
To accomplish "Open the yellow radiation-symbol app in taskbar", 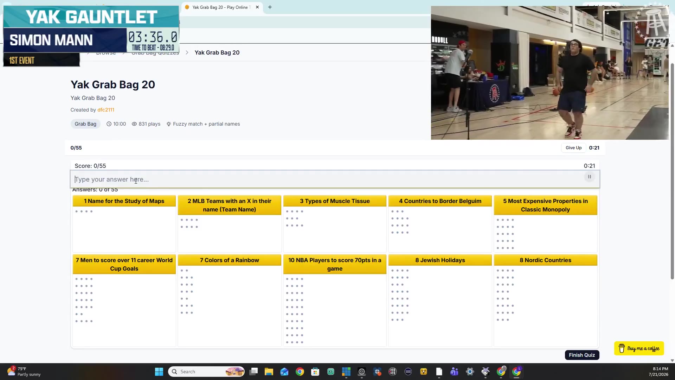I will 424,372.
